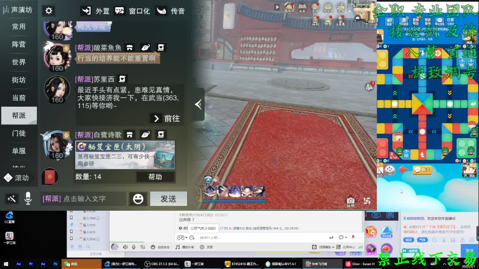This screenshot has height=269, width=479.
Task: Open chat settings gear icon
Action: pyautogui.click(x=49, y=10)
